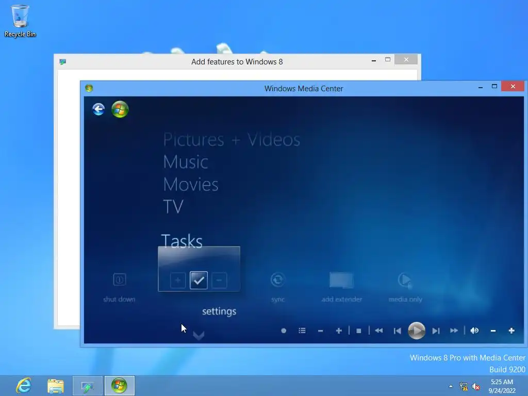Click the record button in transport controls
Viewport: 528px width, 396px height.
(x=284, y=331)
